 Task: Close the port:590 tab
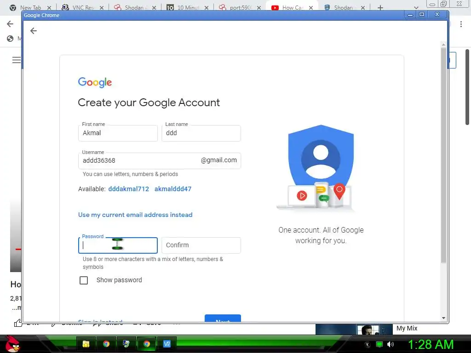258,8
